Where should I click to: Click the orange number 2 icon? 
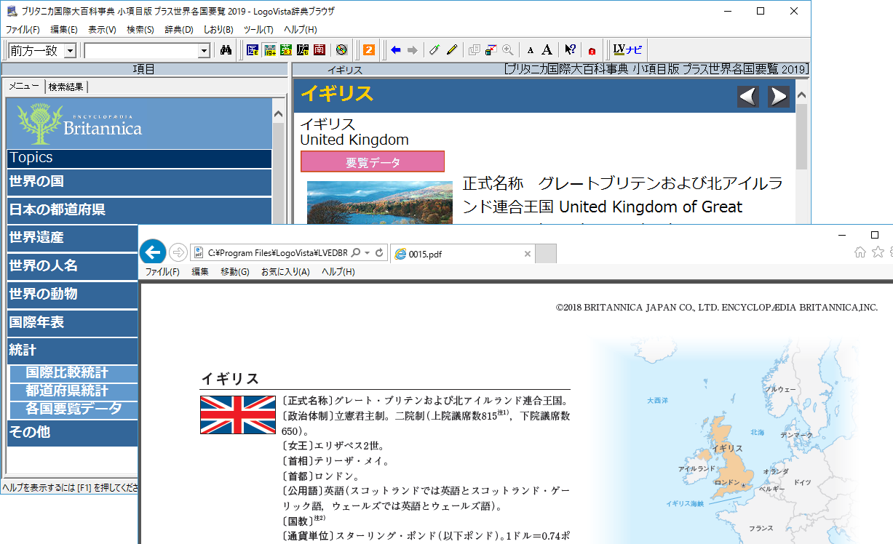(x=369, y=50)
